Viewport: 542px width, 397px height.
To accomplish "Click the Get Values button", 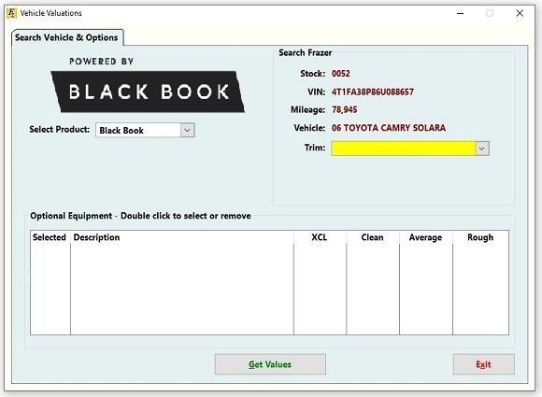I will 270,364.
